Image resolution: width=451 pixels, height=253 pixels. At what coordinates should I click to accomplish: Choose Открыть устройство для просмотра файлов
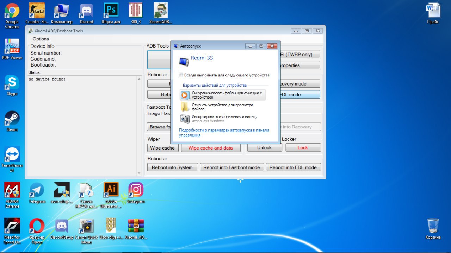(x=222, y=107)
